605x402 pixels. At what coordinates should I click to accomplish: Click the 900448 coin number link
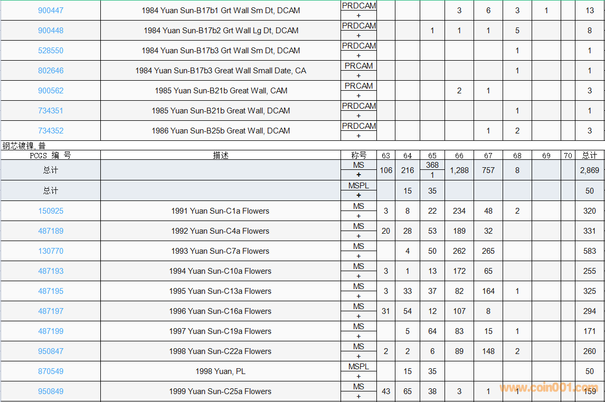tap(51, 31)
